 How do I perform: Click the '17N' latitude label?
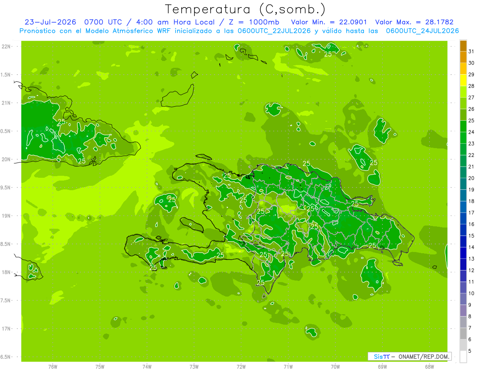coord(6,329)
